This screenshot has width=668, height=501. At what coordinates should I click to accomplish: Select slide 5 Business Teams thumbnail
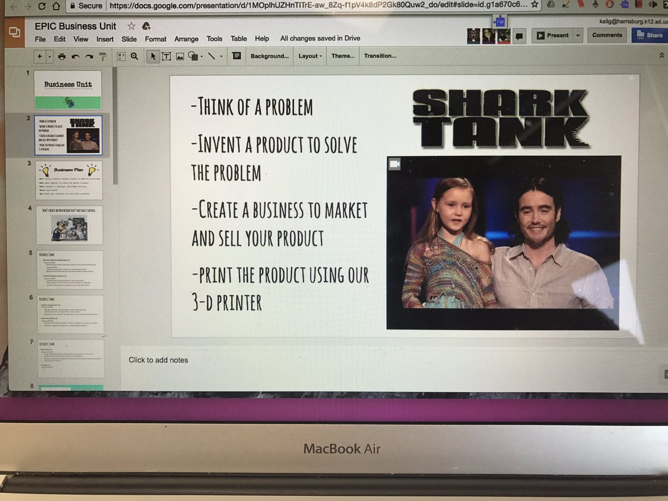(70, 270)
